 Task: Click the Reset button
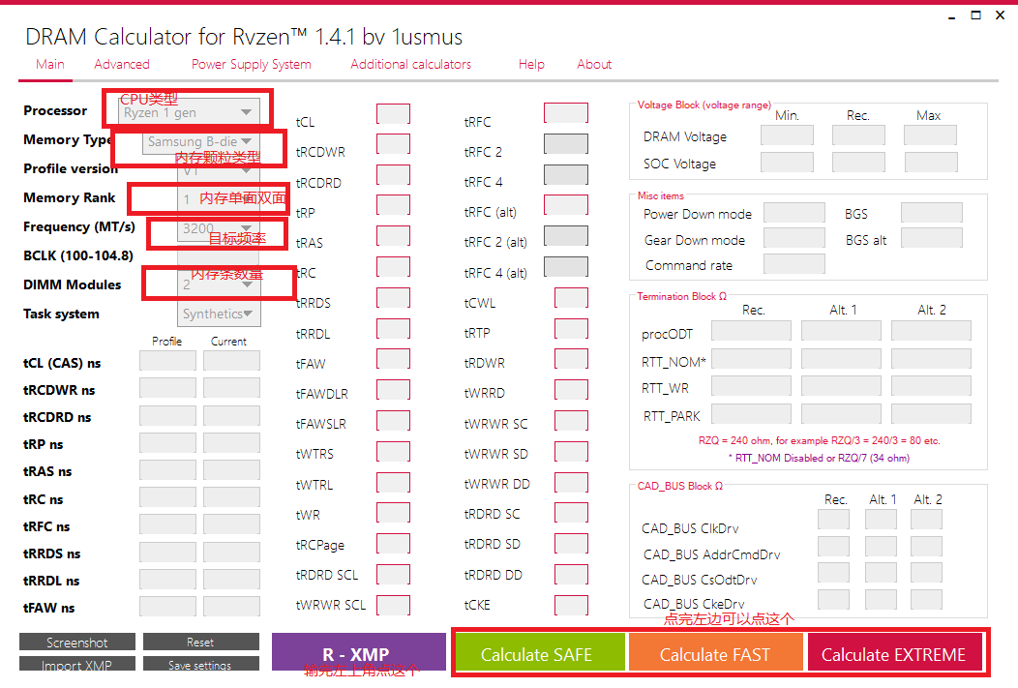[200, 643]
